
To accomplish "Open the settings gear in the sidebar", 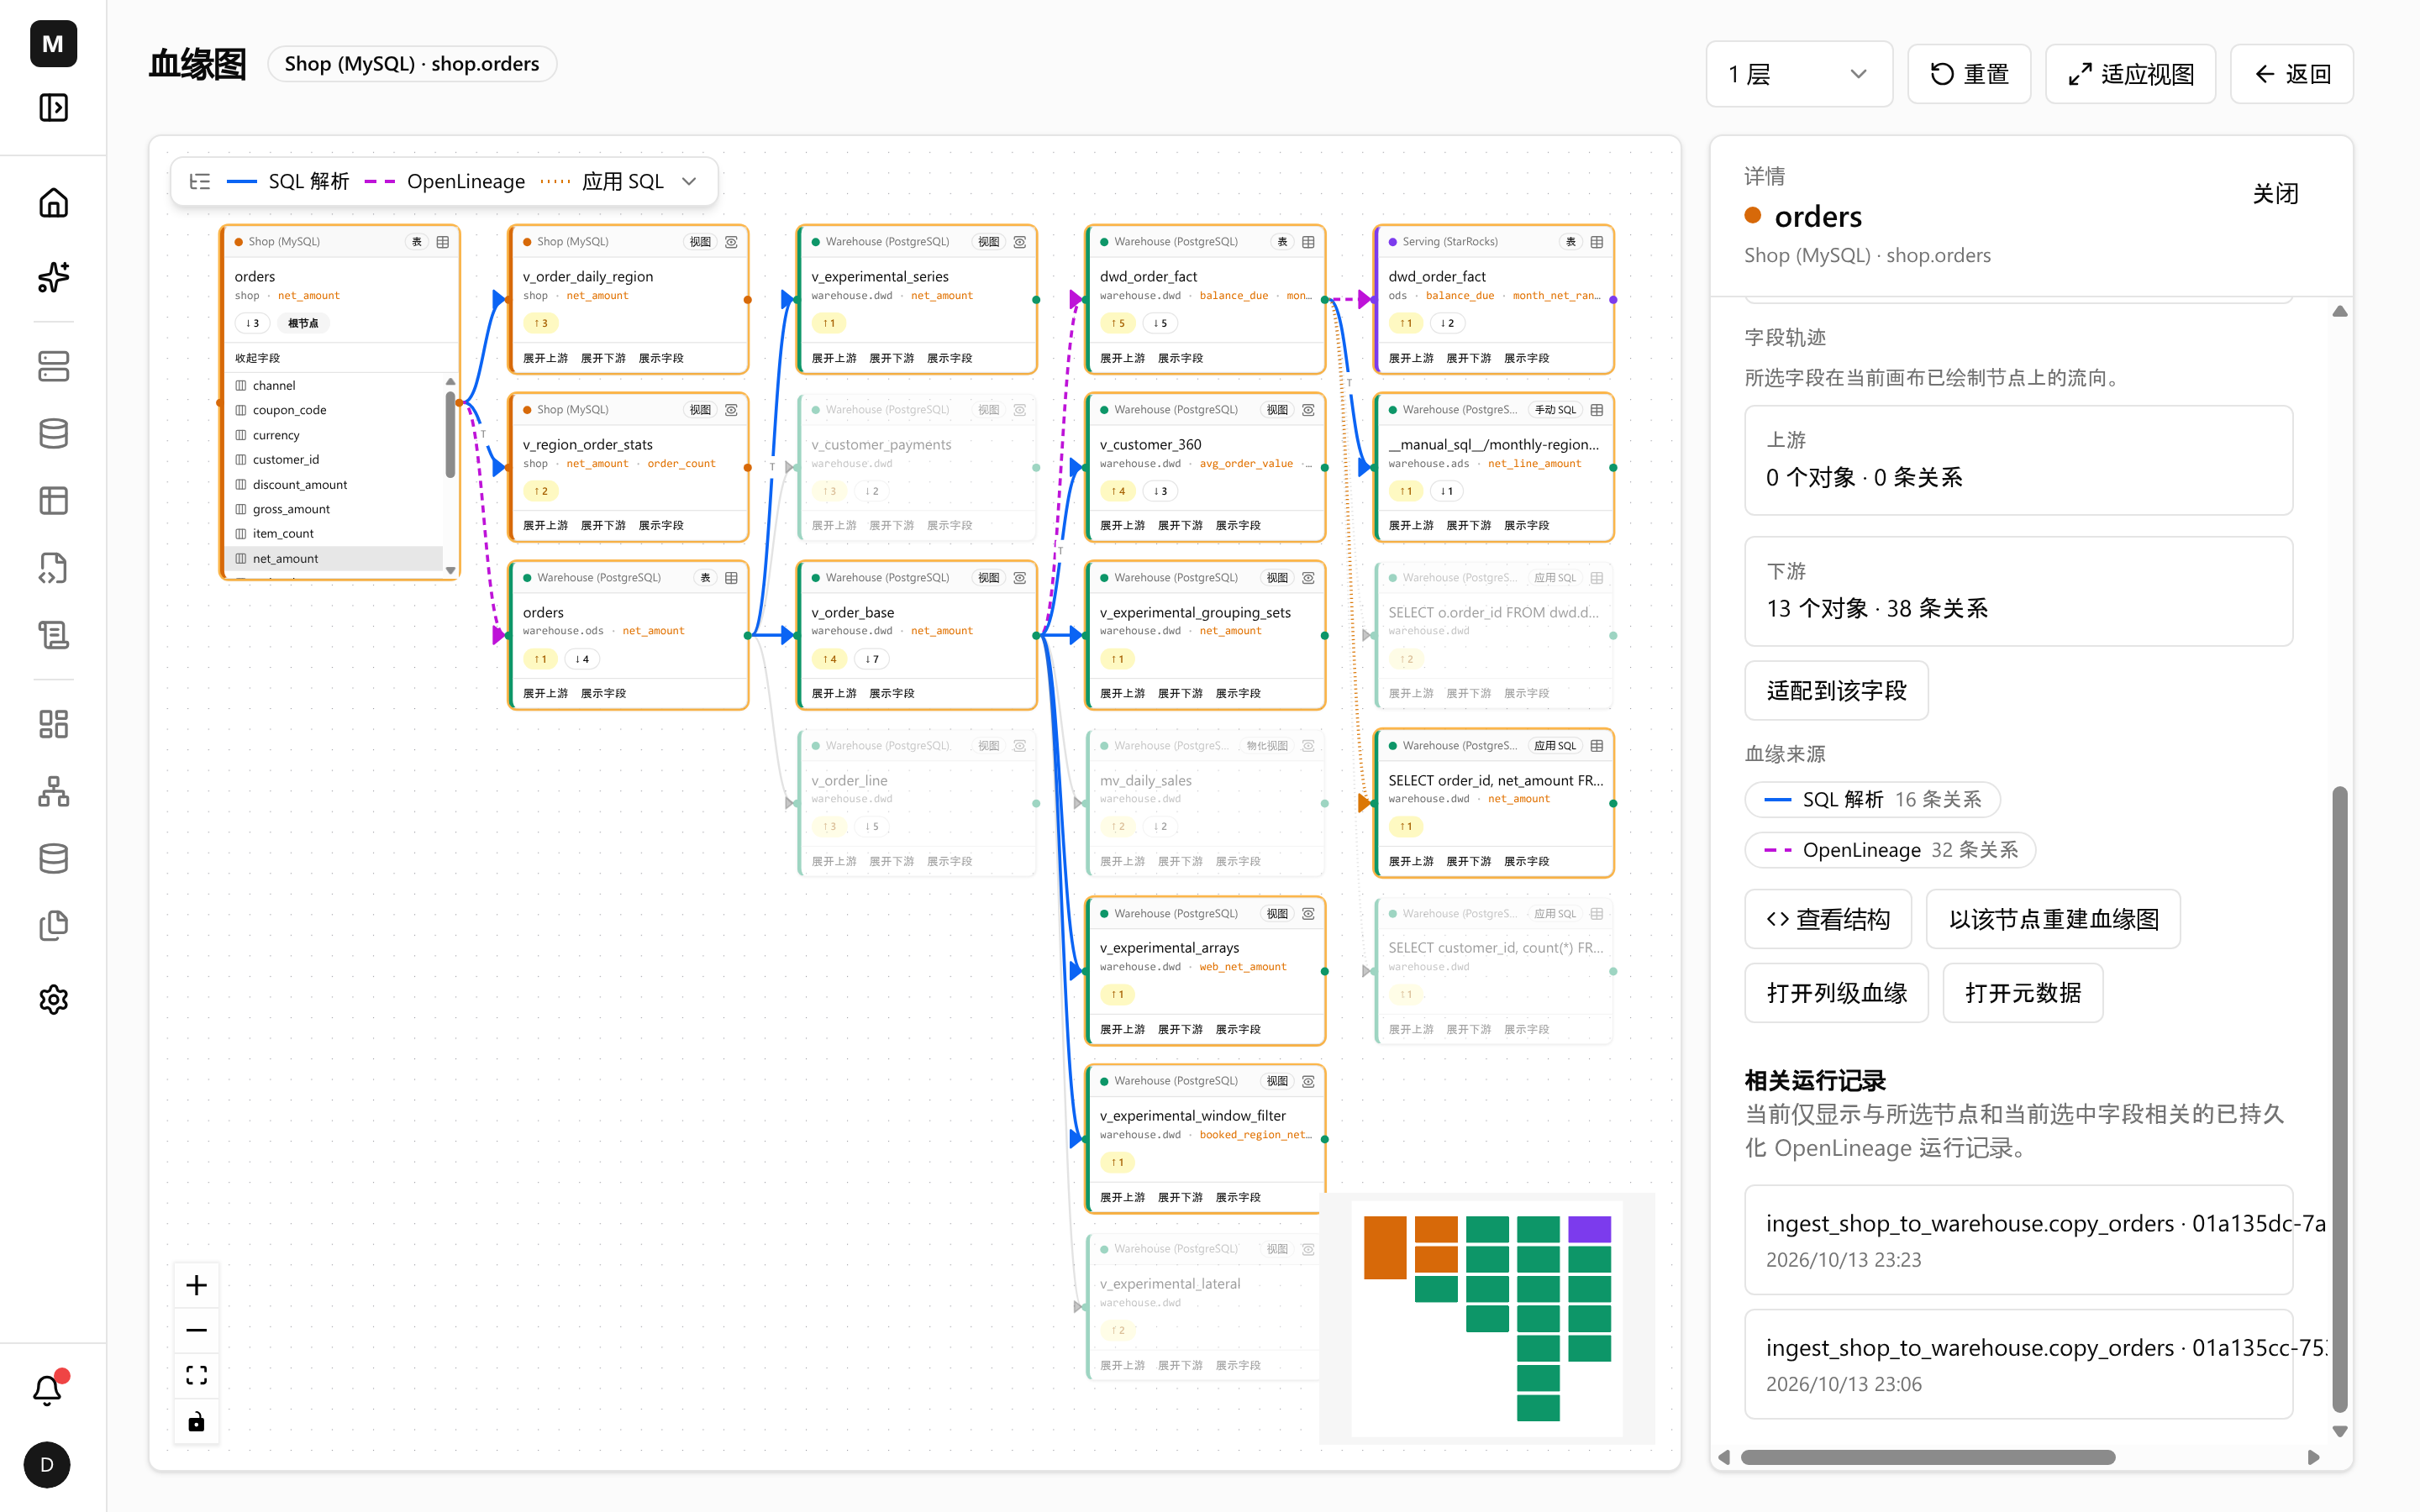I will click(53, 999).
